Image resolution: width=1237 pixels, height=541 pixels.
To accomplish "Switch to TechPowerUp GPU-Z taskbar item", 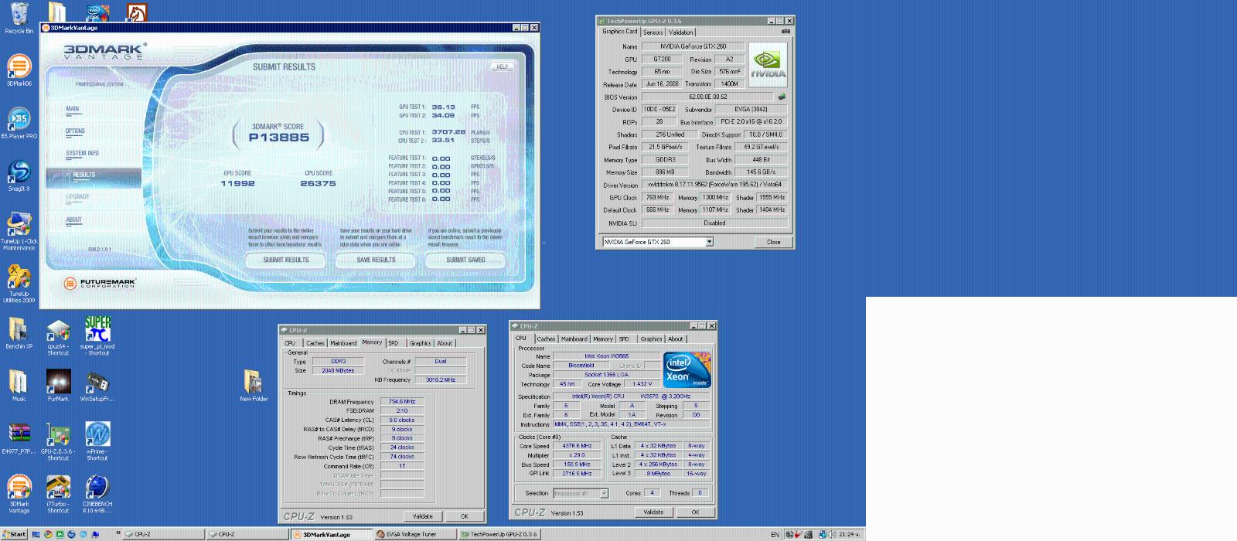I will tap(499, 534).
